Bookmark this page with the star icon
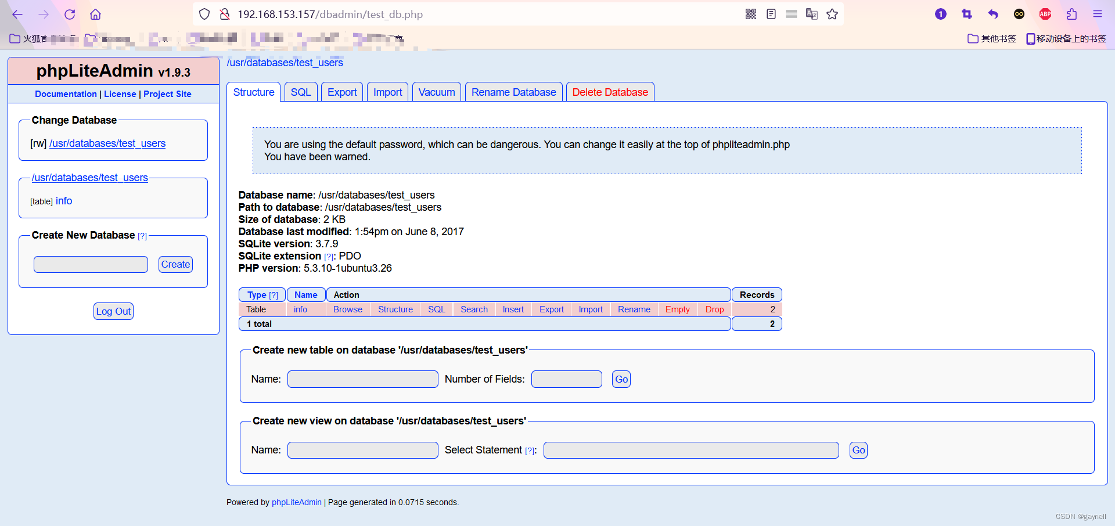This screenshot has height=526, width=1115. tap(832, 14)
